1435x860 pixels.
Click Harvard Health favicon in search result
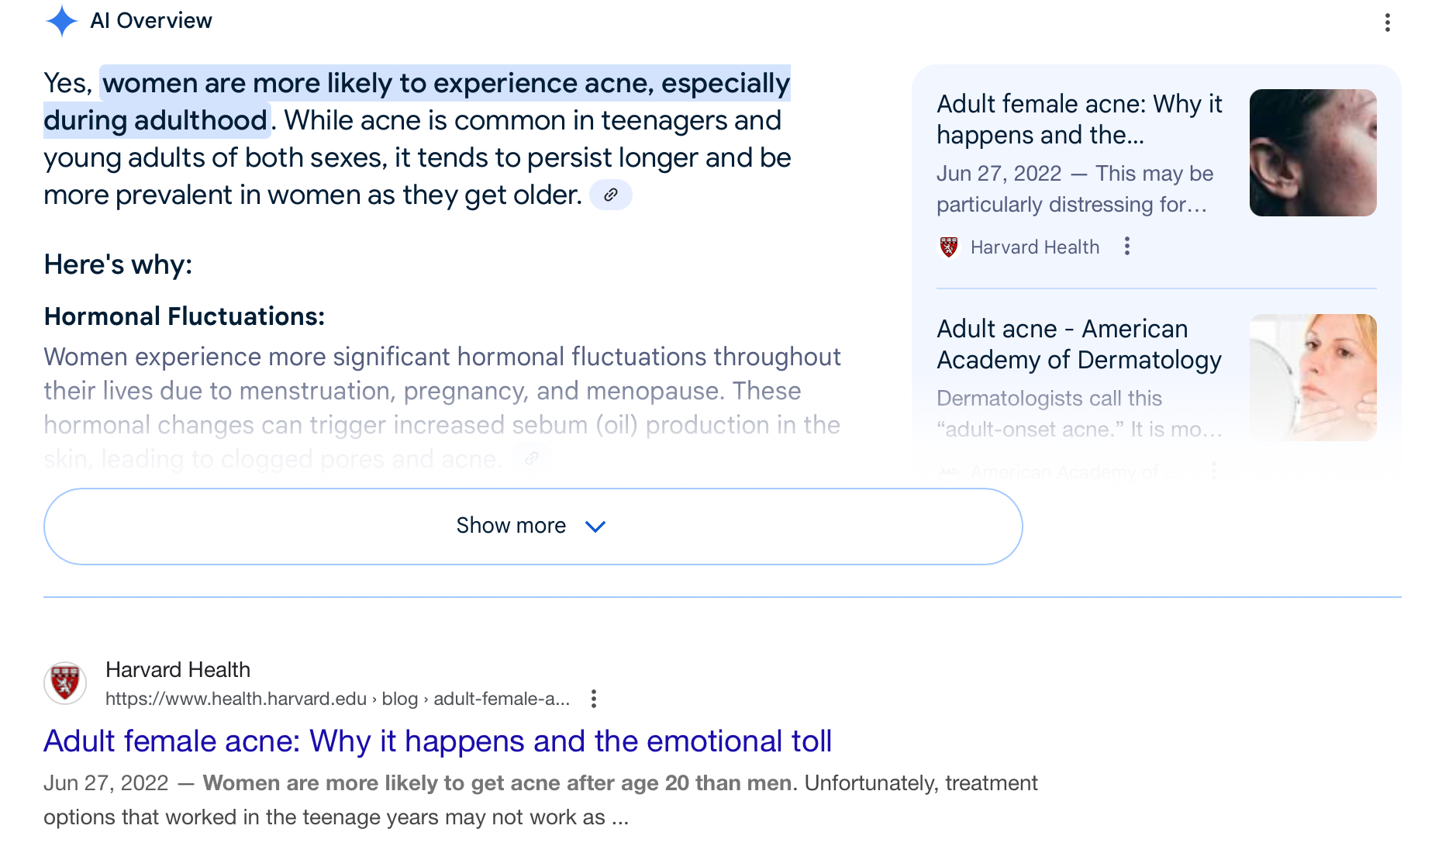(x=65, y=683)
